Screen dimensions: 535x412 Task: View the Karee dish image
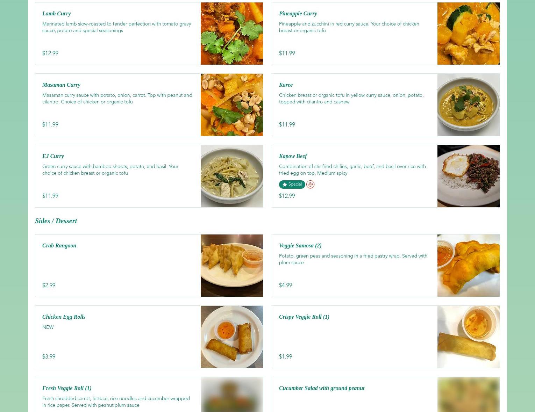coord(469,105)
